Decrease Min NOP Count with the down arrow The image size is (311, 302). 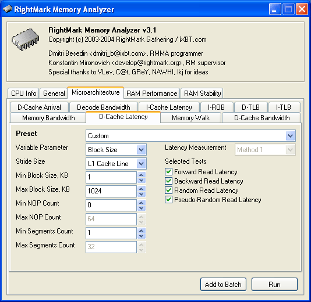141,208
